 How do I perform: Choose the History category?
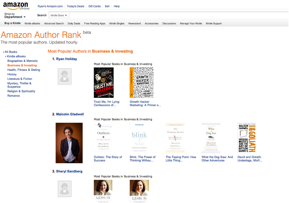click(x=12, y=74)
